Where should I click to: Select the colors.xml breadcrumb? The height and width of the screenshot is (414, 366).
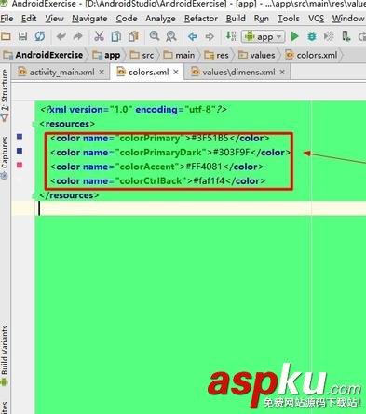coord(311,55)
